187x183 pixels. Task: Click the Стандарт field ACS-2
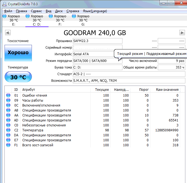(x=129, y=74)
